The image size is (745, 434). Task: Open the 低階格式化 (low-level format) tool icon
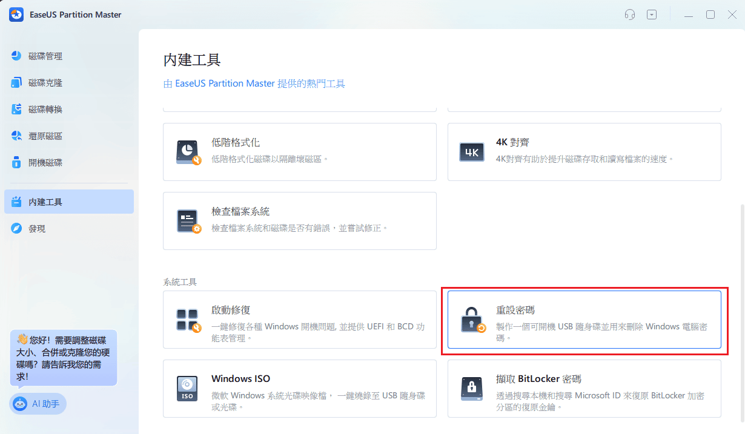click(x=188, y=151)
